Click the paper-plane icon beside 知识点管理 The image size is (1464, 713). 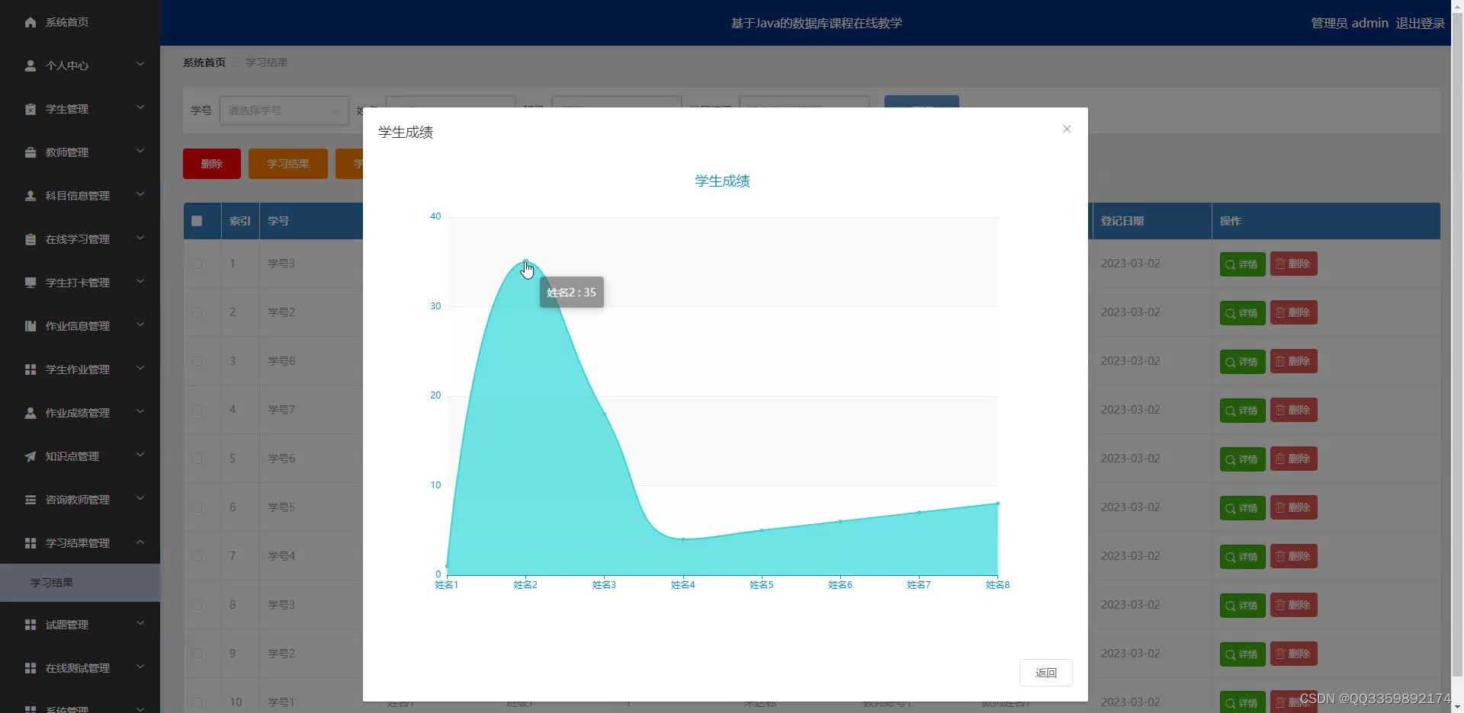coord(30,456)
